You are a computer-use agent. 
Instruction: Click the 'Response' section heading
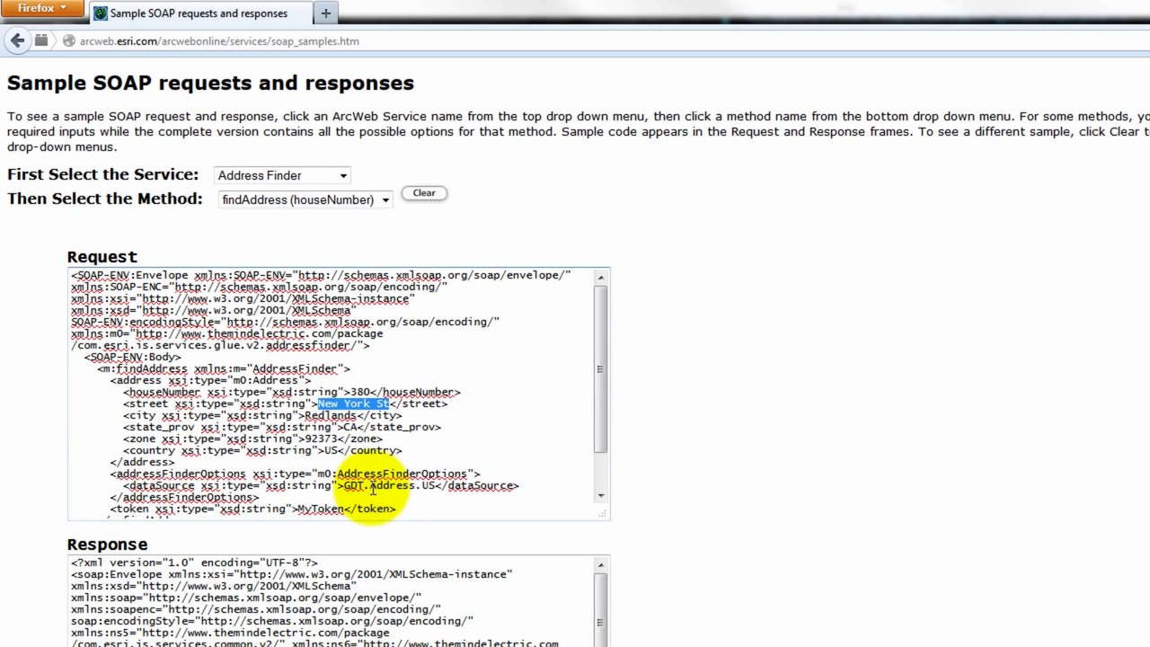[x=107, y=544]
